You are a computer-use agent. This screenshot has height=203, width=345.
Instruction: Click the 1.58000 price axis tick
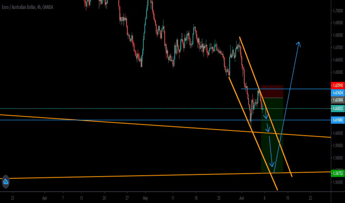[338, 158]
